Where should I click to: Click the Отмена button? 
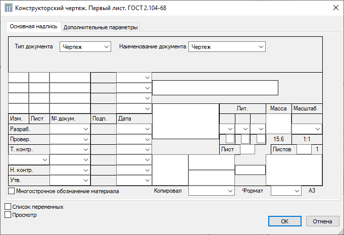pos(322,221)
